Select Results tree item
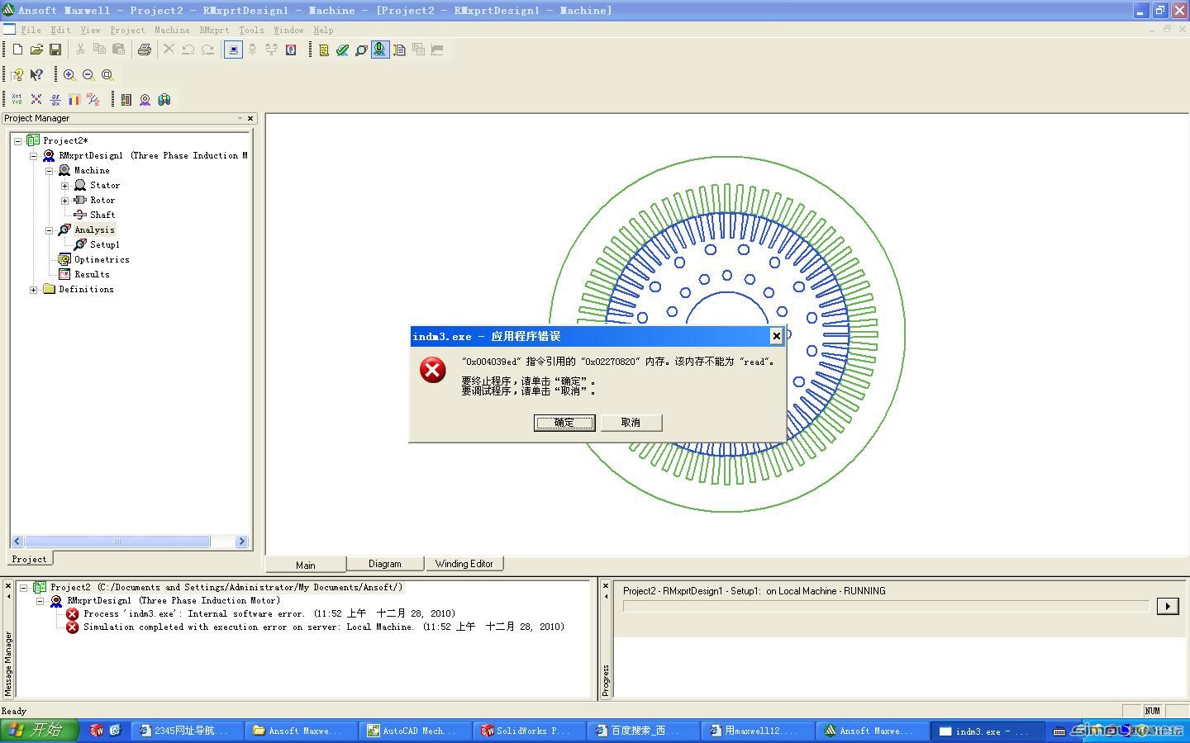The width and height of the screenshot is (1190, 743). [92, 274]
